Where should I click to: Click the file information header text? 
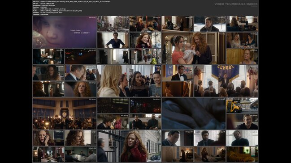(71, 8)
